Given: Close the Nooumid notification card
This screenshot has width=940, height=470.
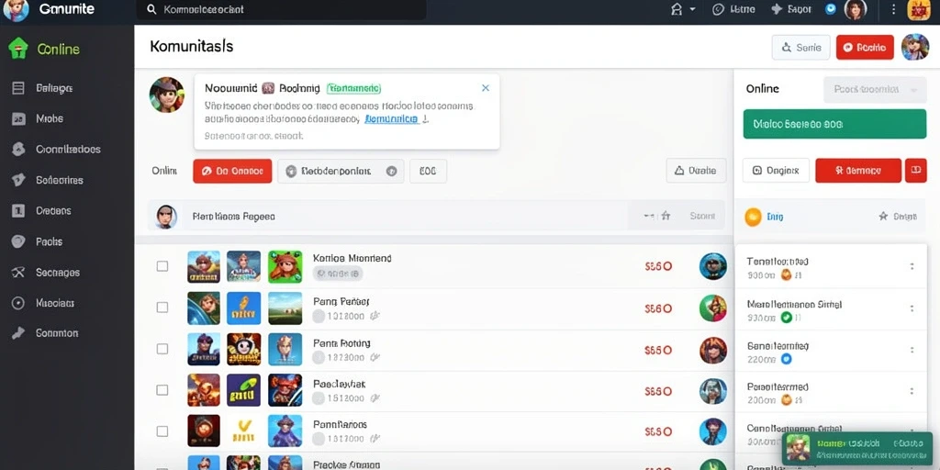Looking at the screenshot, I should [486, 87].
